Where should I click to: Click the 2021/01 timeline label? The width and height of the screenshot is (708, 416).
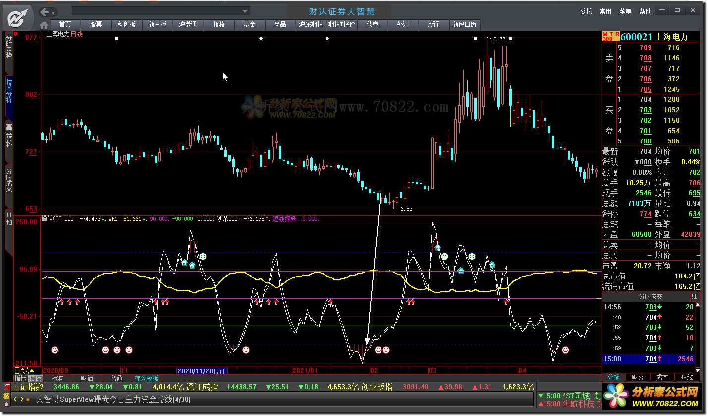305,370
